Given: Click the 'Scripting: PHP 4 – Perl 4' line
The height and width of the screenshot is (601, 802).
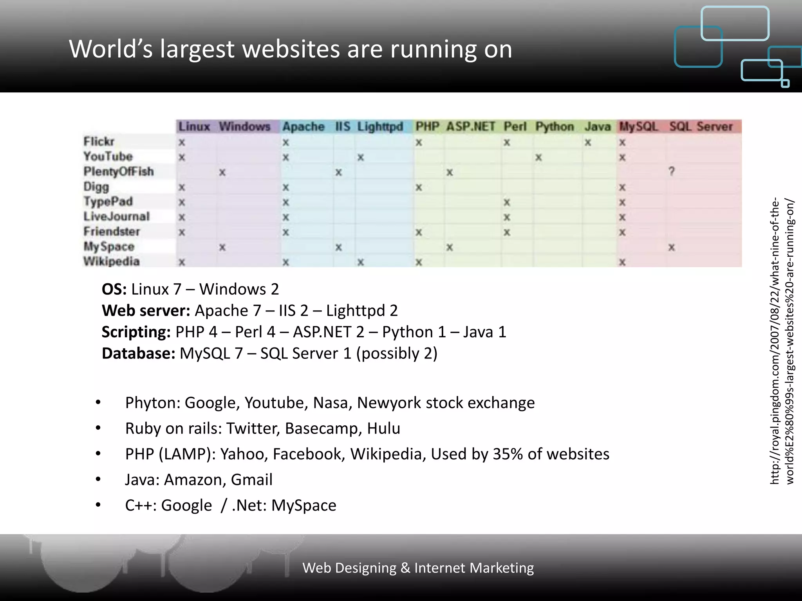Looking at the screenshot, I should [x=304, y=332].
